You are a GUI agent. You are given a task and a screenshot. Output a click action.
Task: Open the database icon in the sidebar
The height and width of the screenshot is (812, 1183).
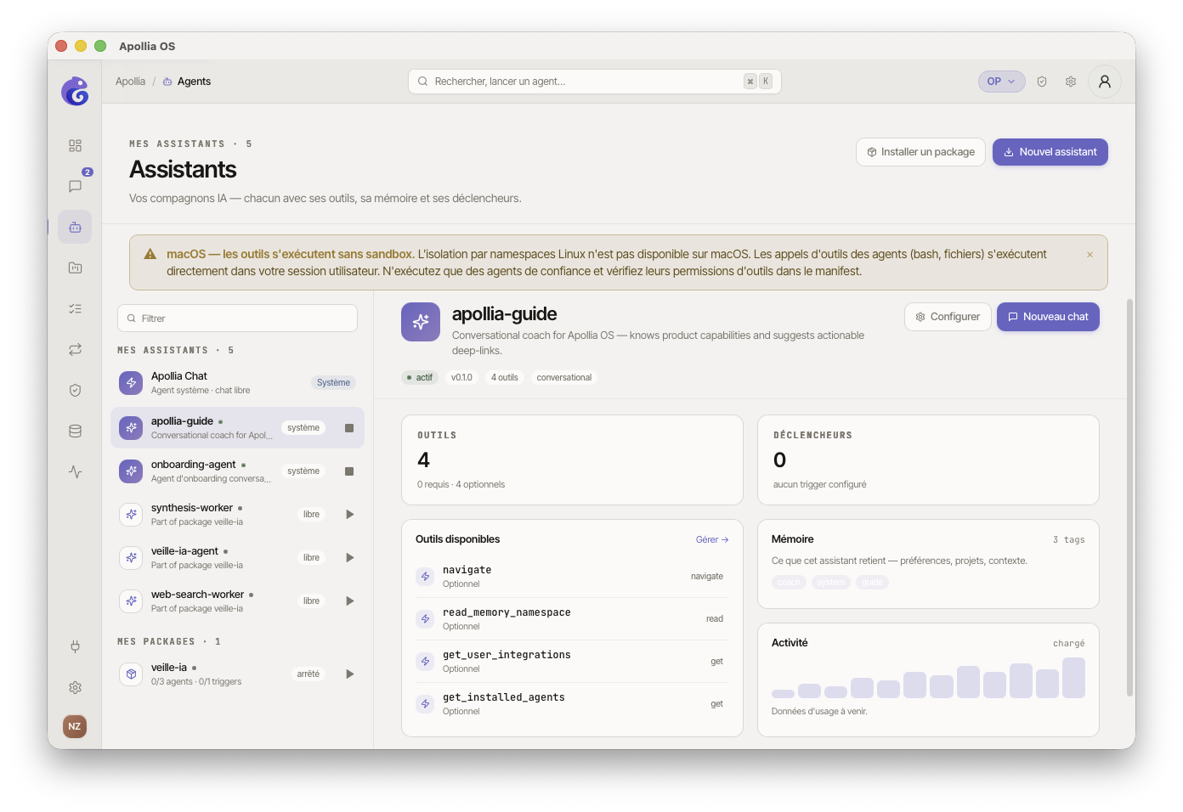click(75, 431)
